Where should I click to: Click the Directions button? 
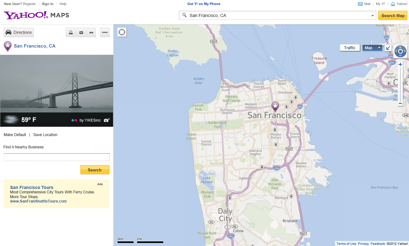[19, 32]
